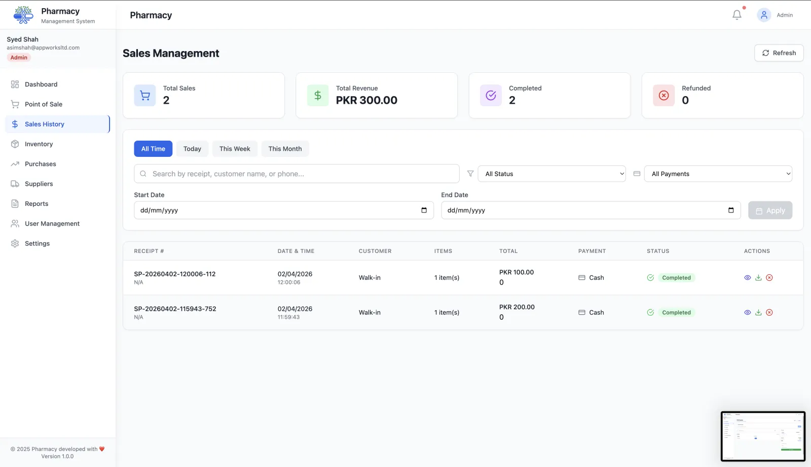Click the pharmacy logo in sidebar
The image size is (811, 467).
[23, 15]
